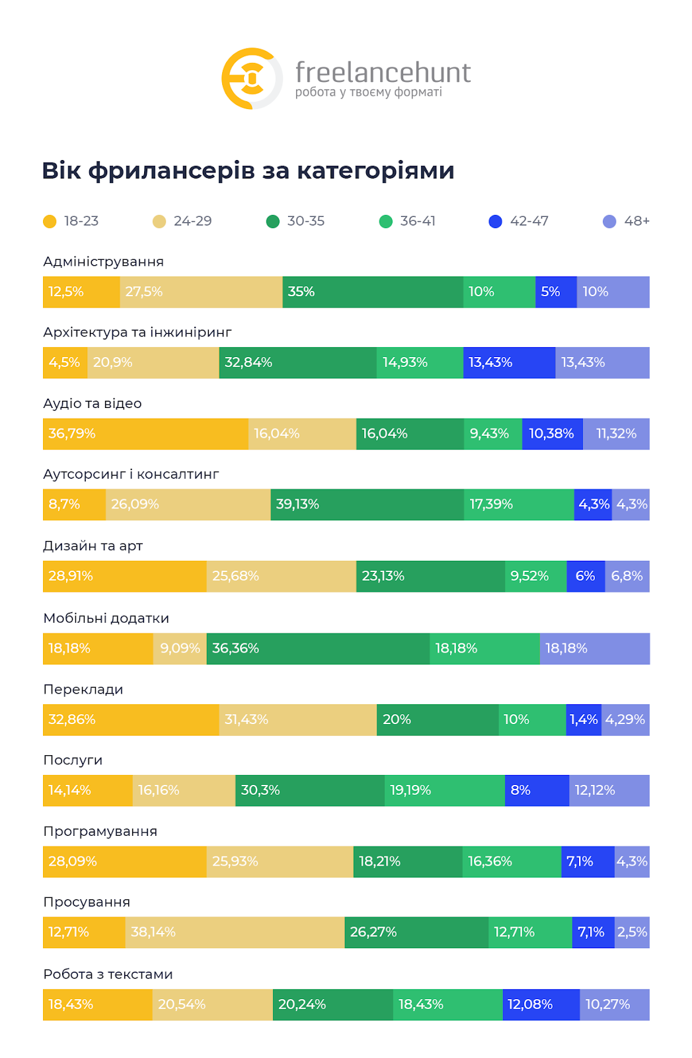Click the 38,14% segment in Просування bar

pos(235,932)
